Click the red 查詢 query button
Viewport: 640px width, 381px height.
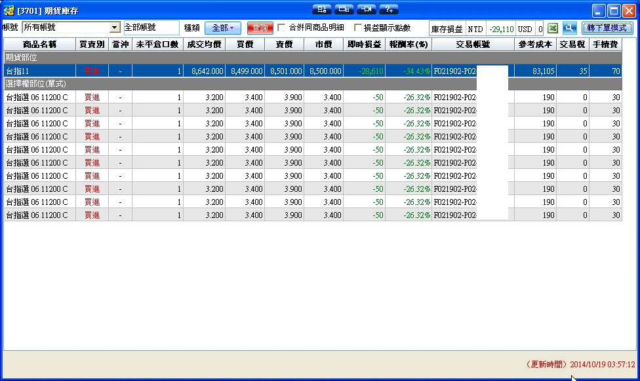coord(260,28)
